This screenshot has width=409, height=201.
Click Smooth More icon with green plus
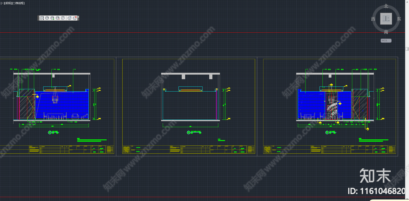click(x=52, y=18)
